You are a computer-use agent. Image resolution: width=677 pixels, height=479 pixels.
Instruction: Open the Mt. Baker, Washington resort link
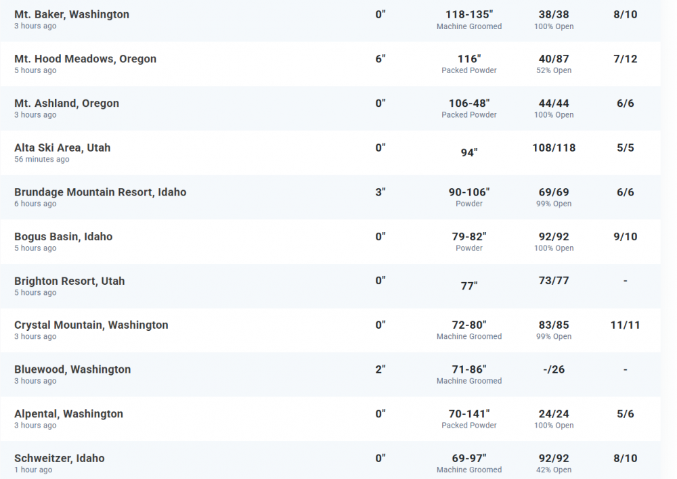tap(72, 14)
